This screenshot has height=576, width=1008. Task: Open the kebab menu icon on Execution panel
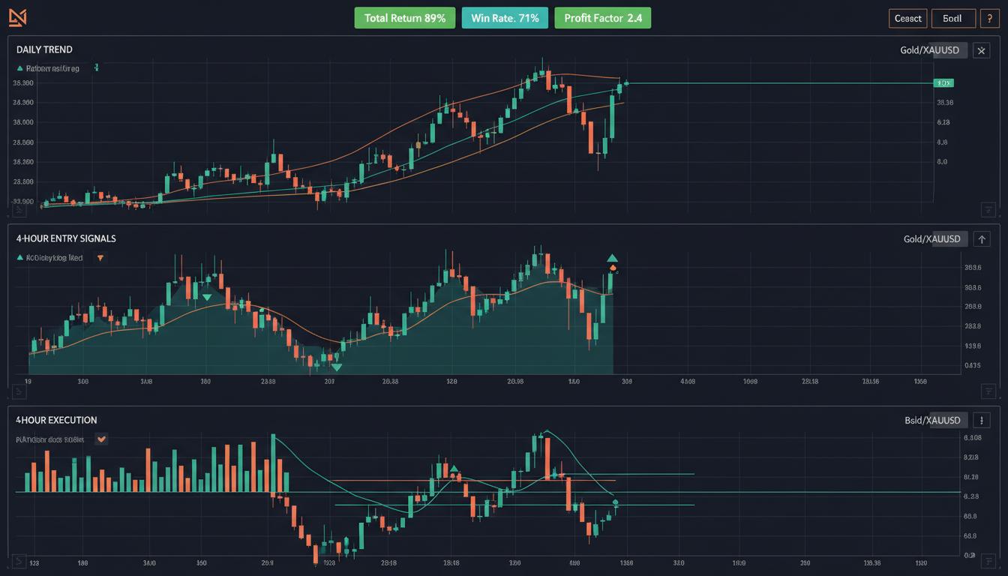(982, 420)
